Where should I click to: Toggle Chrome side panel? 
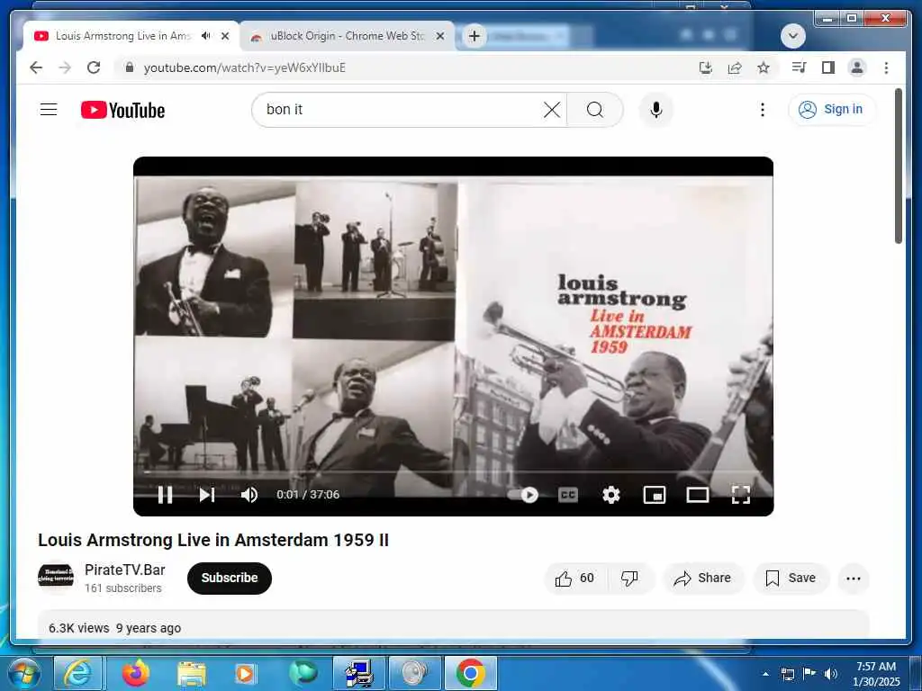tap(828, 67)
